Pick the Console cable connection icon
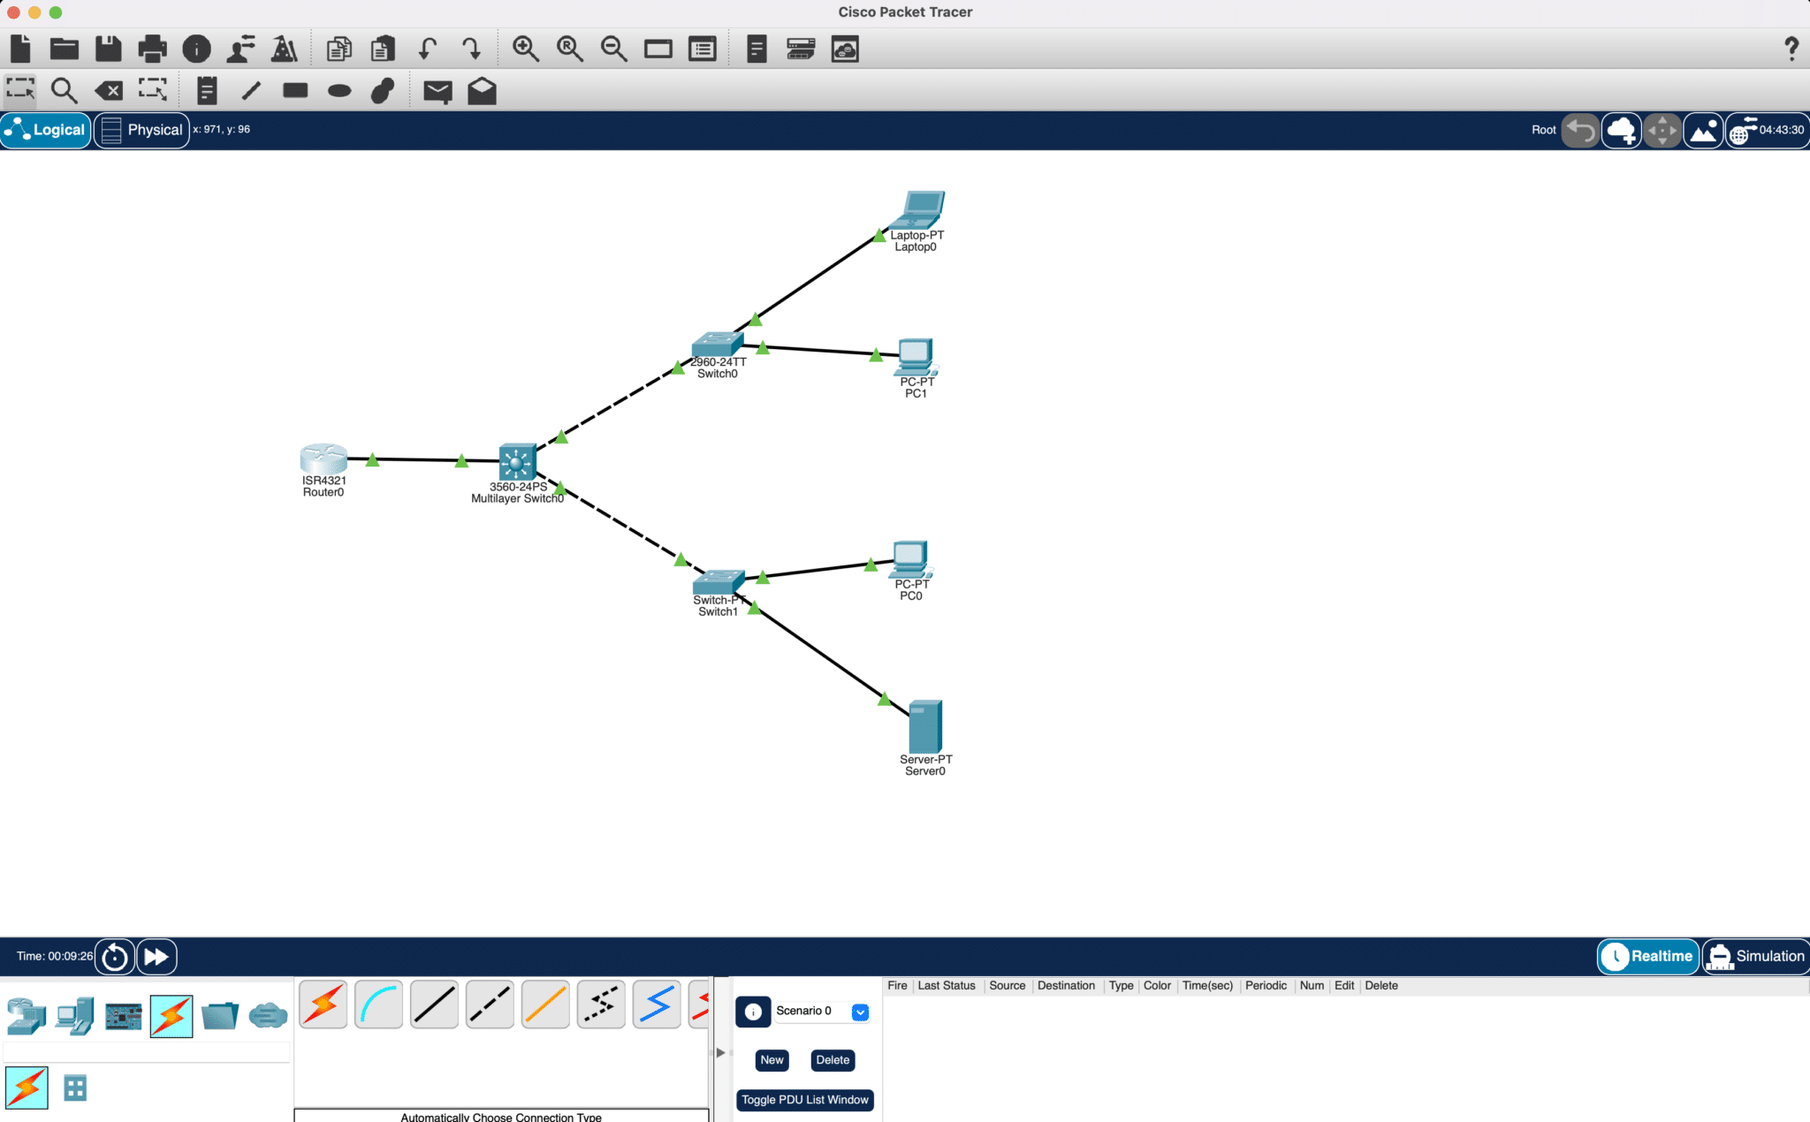1810x1122 pixels. tap(378, 1004)
